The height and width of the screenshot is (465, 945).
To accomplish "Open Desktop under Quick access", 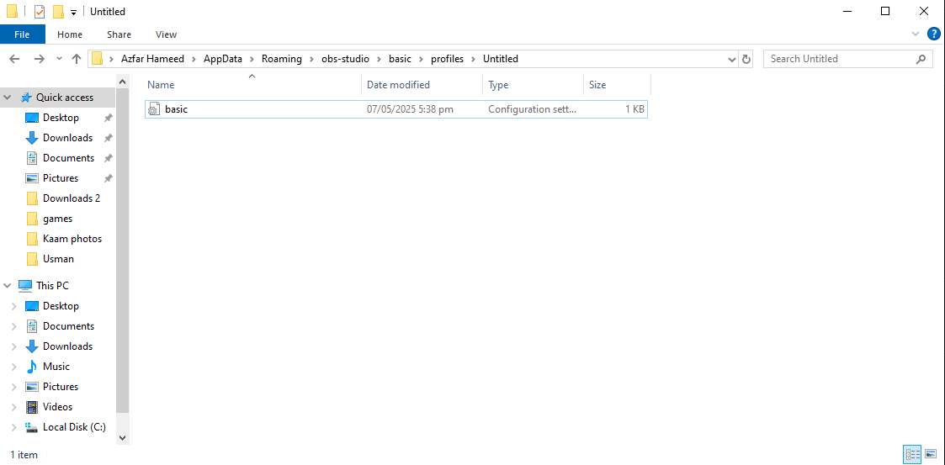I will (61, 118).
